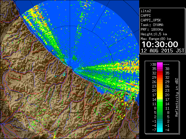Click the cyan -7 to -4 dBZ legend color
Screen dimensions: 186x139
160,130
